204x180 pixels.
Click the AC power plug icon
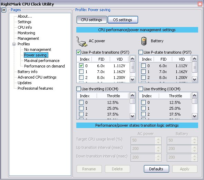point(82,42)
